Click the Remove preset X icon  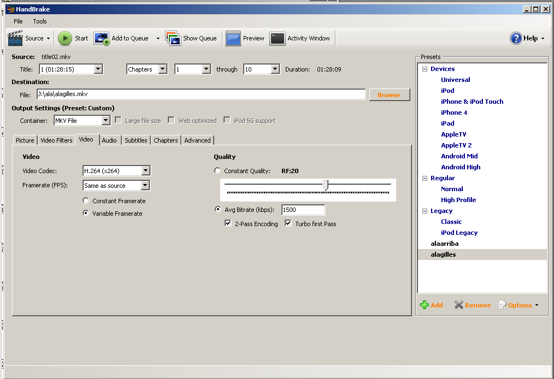[x=458, y=305]
